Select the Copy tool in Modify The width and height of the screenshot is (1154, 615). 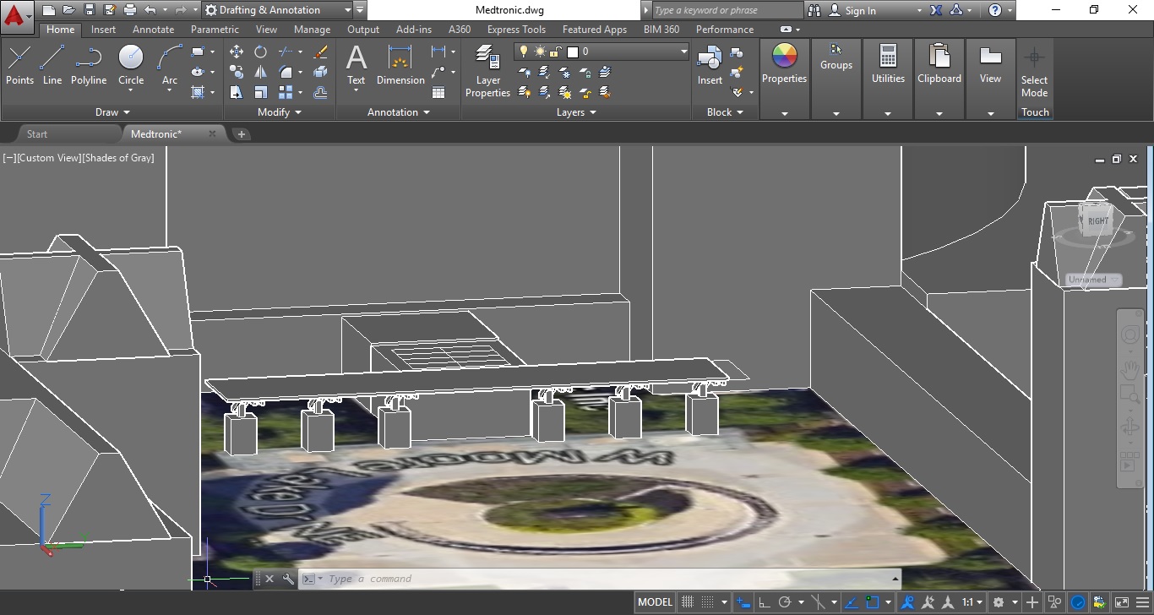point(237,72)
